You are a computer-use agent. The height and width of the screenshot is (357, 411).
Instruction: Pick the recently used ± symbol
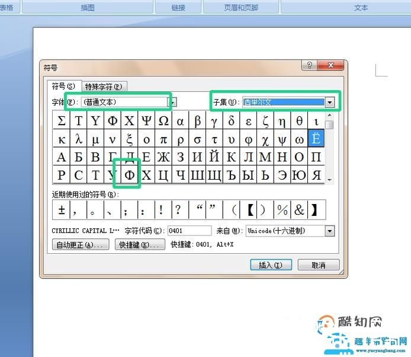[62, 210]
